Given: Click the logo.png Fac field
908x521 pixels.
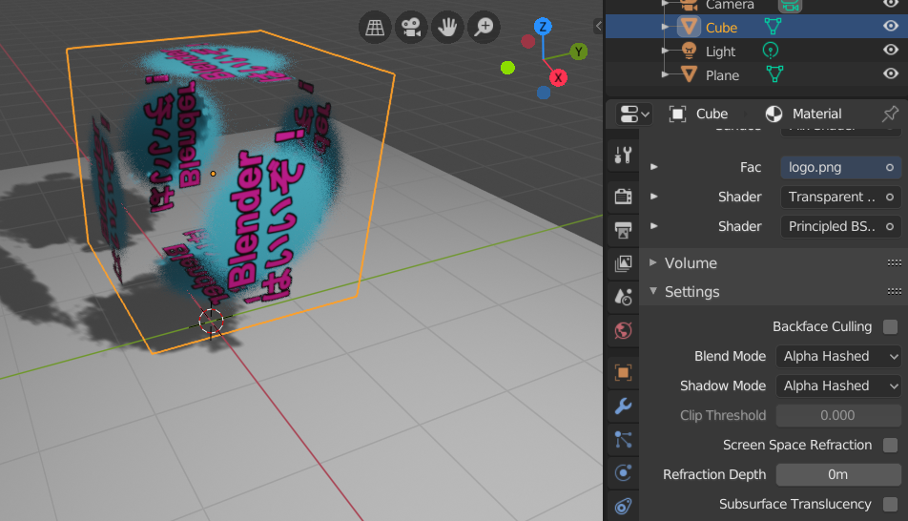Looking at the screenshot, I should click(x=840, y=168).
